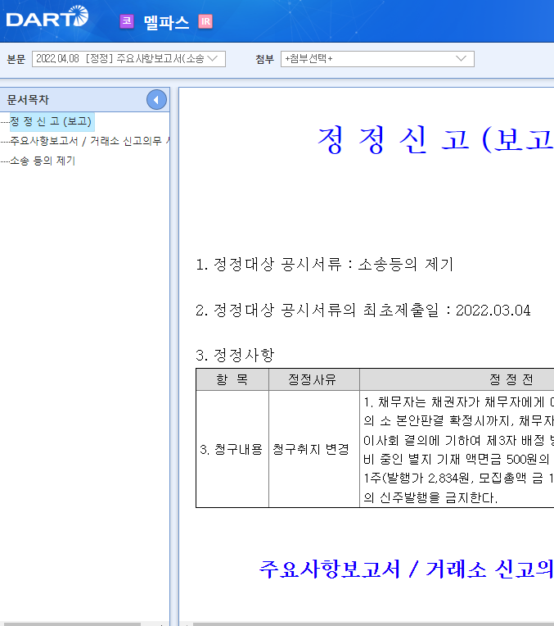
Task: Click the pink IR badge icon
Action: click(x=205, y=21)
